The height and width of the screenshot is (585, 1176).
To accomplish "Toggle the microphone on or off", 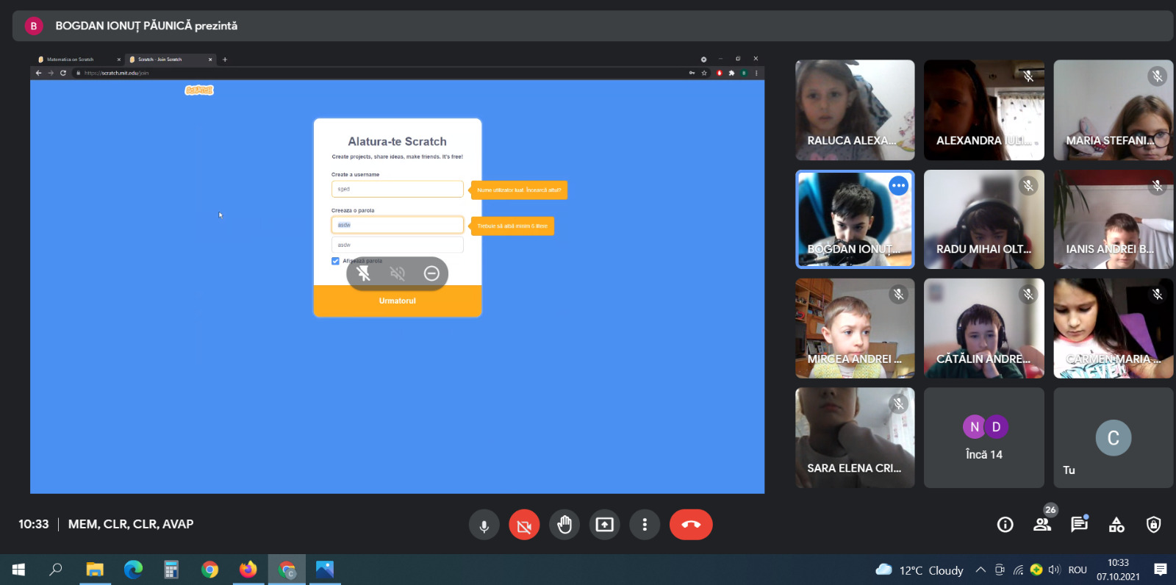I will 484,525.
